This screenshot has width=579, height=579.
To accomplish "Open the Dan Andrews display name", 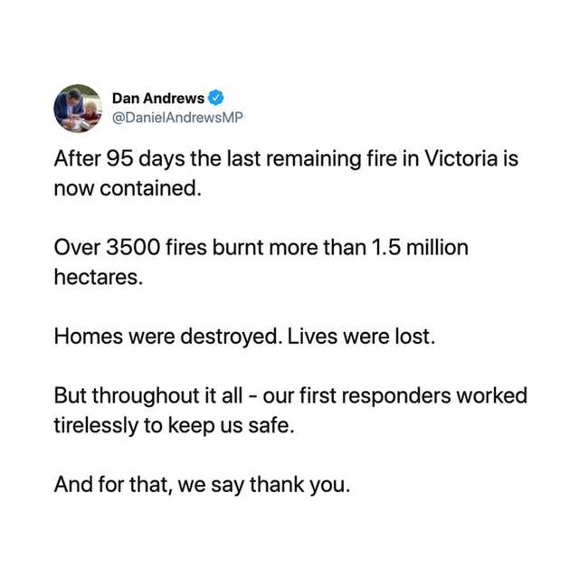I will click(157, 98).
